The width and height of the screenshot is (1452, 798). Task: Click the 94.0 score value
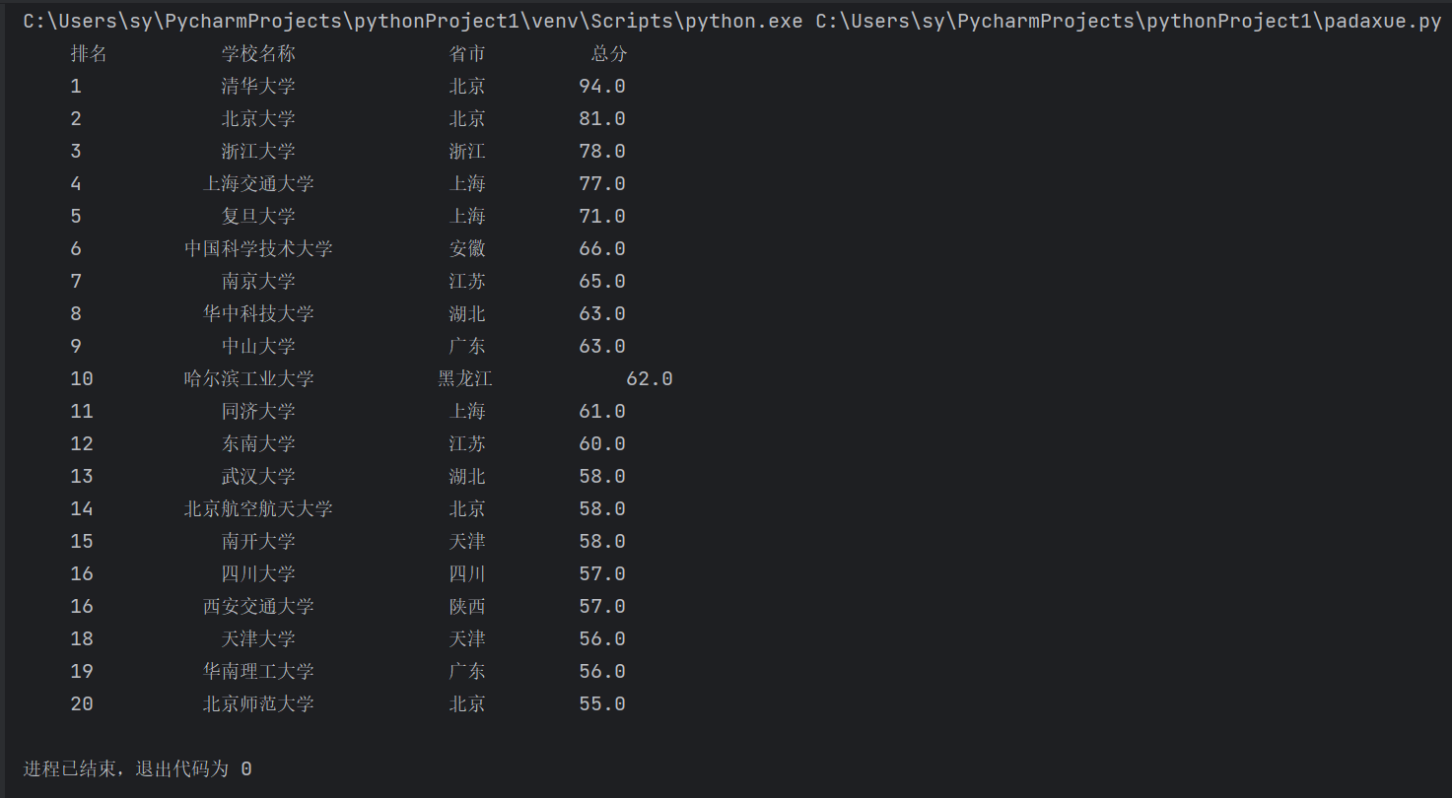pos(601,87)
